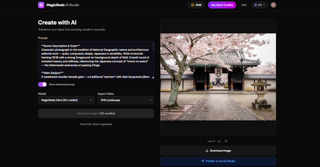
Task: Click the Create with AI heading
Action: [x=57, y=23]
